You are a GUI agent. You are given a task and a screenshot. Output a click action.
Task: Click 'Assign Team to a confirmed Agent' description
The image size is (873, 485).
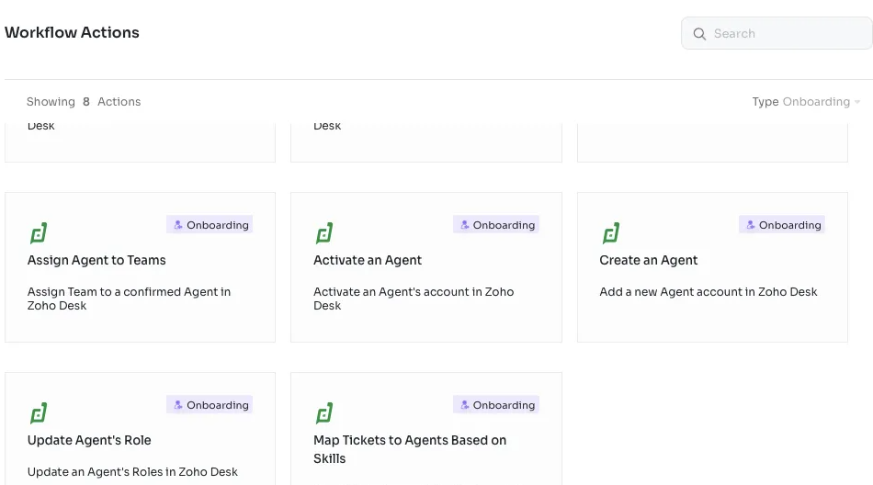129,299
